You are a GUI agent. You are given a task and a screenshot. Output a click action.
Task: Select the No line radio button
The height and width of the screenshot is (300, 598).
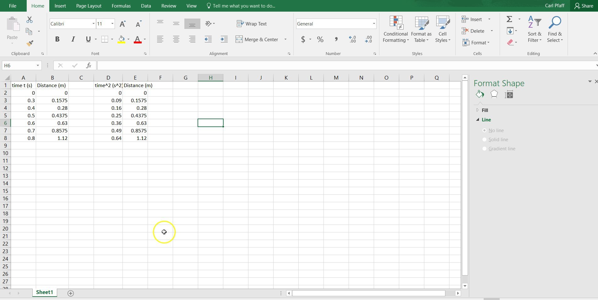point(484,130)
